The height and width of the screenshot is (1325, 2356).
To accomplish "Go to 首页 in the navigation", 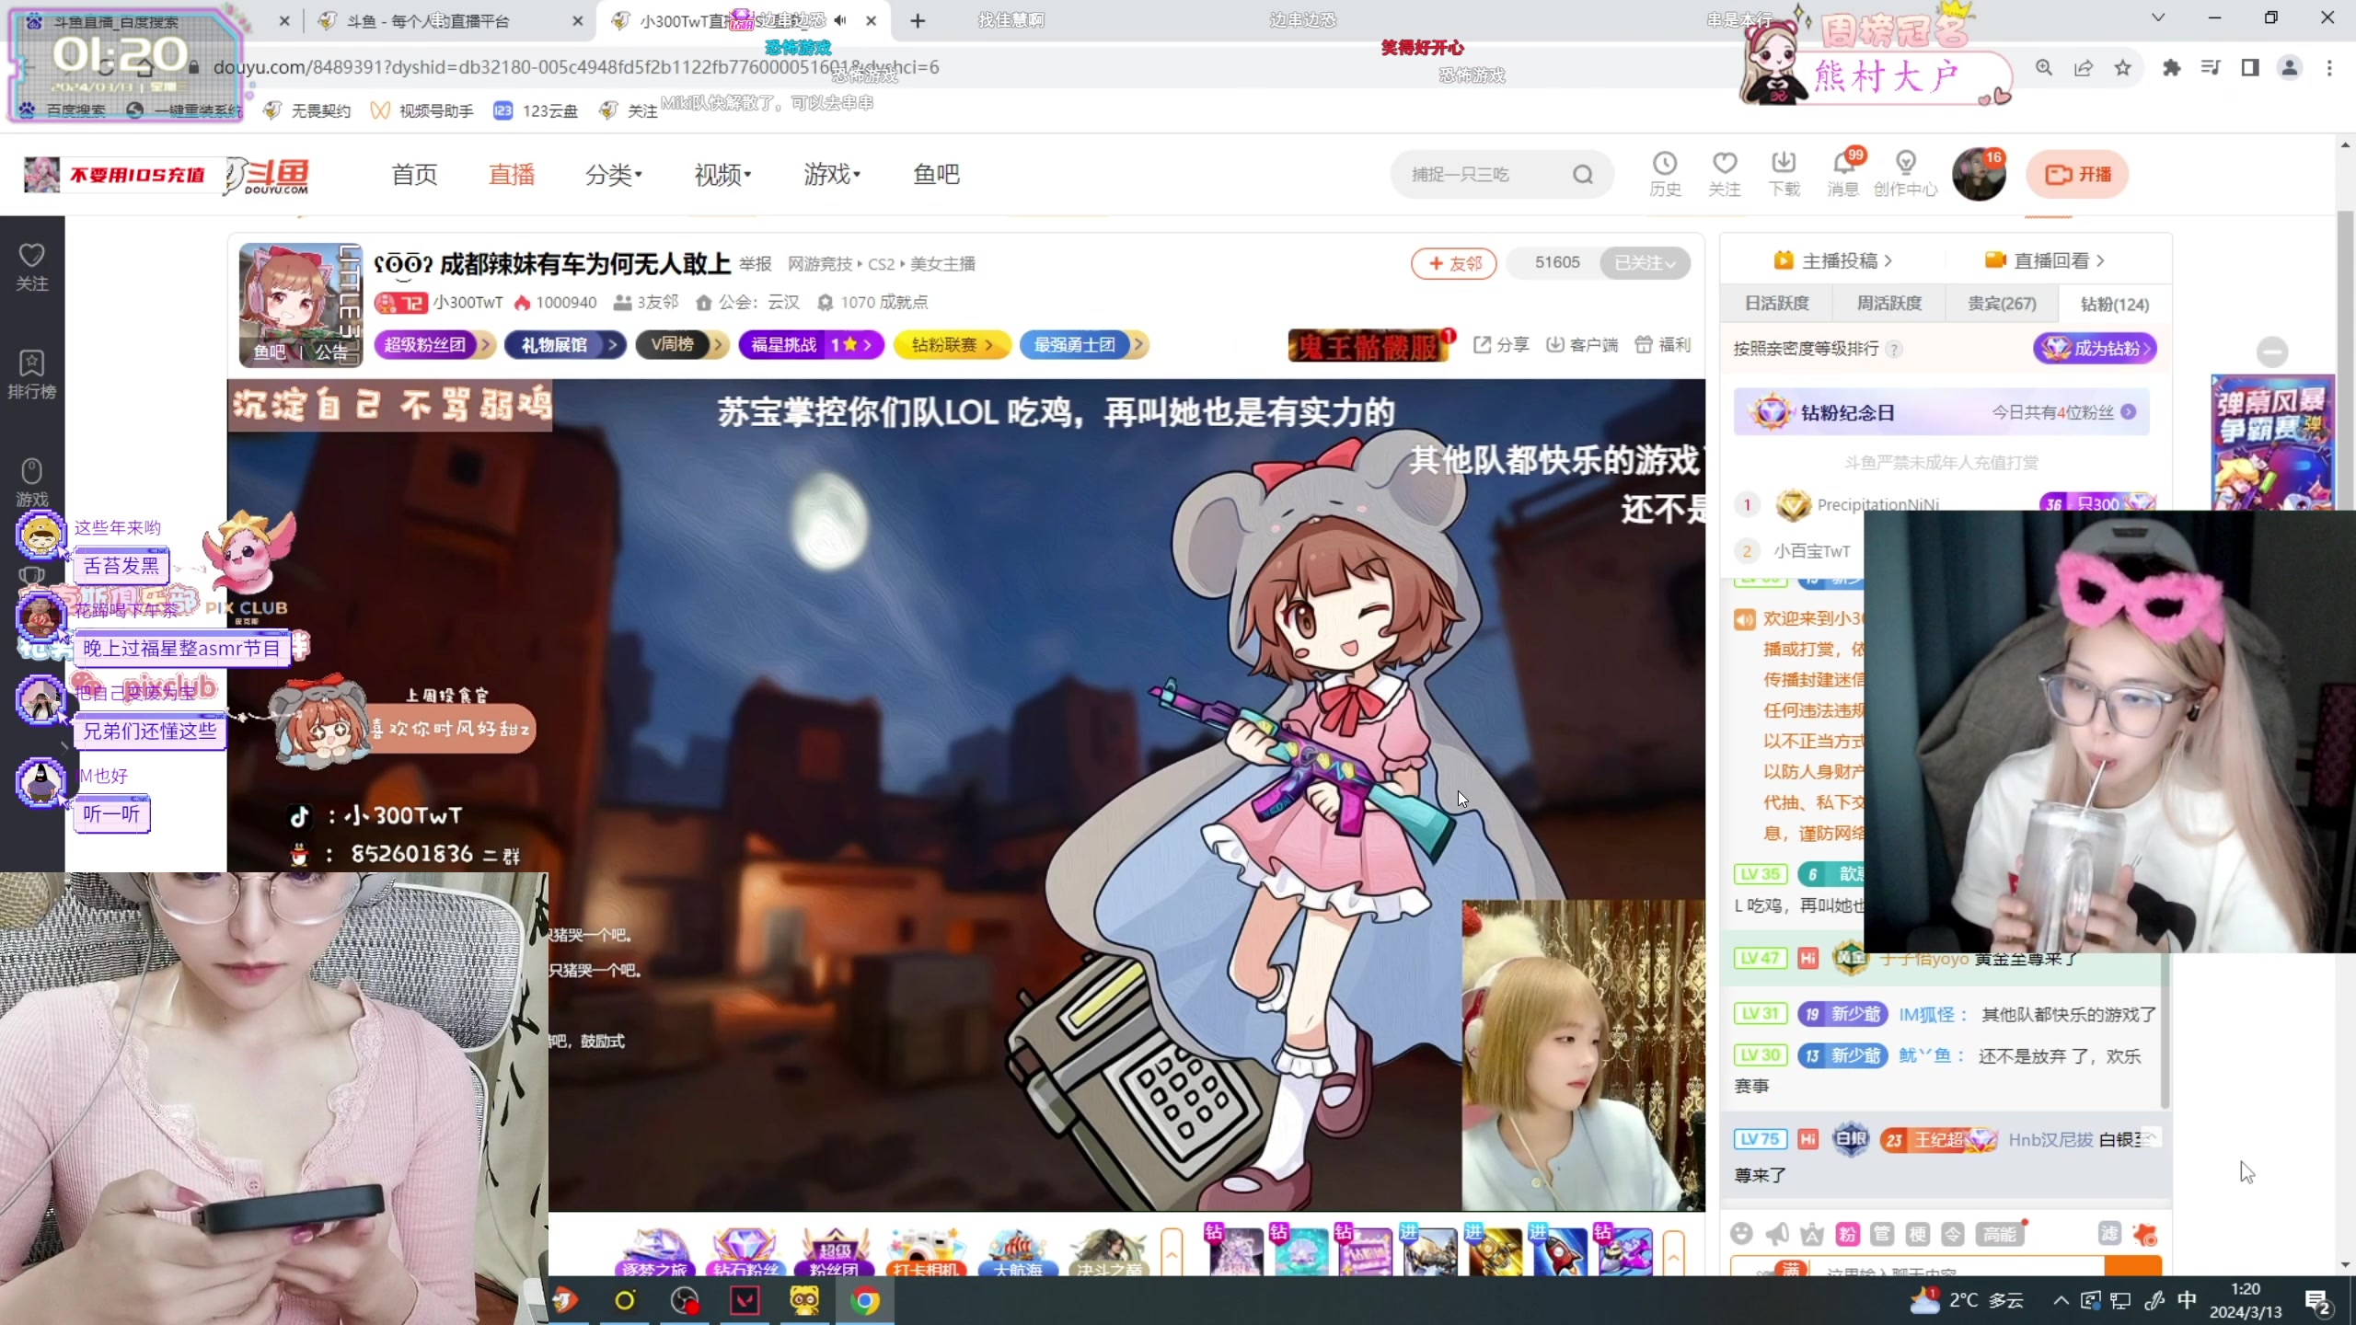I will (414, 174).
